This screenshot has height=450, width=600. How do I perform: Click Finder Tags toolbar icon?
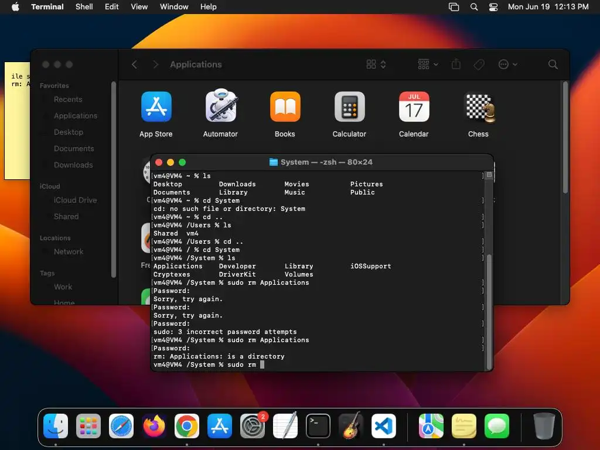tap(479, 64)
